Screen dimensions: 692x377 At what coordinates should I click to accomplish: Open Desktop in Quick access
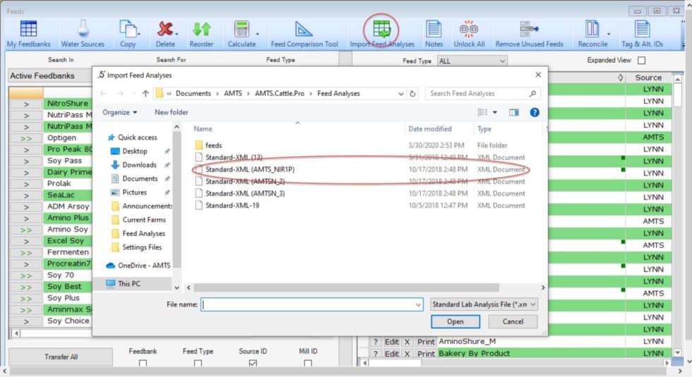[x=129, y=151]
